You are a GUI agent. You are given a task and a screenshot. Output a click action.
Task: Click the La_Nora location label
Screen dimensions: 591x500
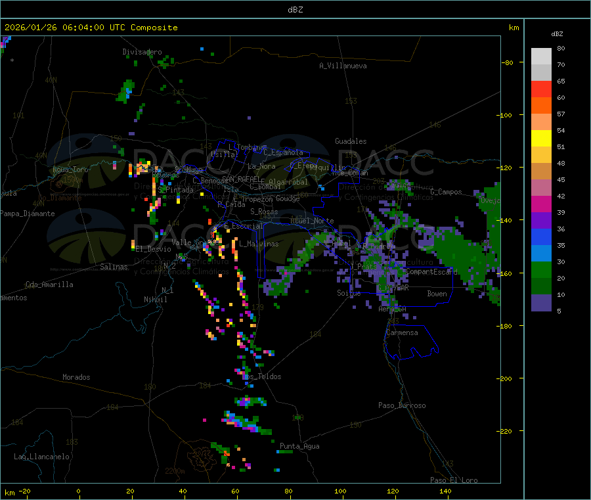(261, 166)
